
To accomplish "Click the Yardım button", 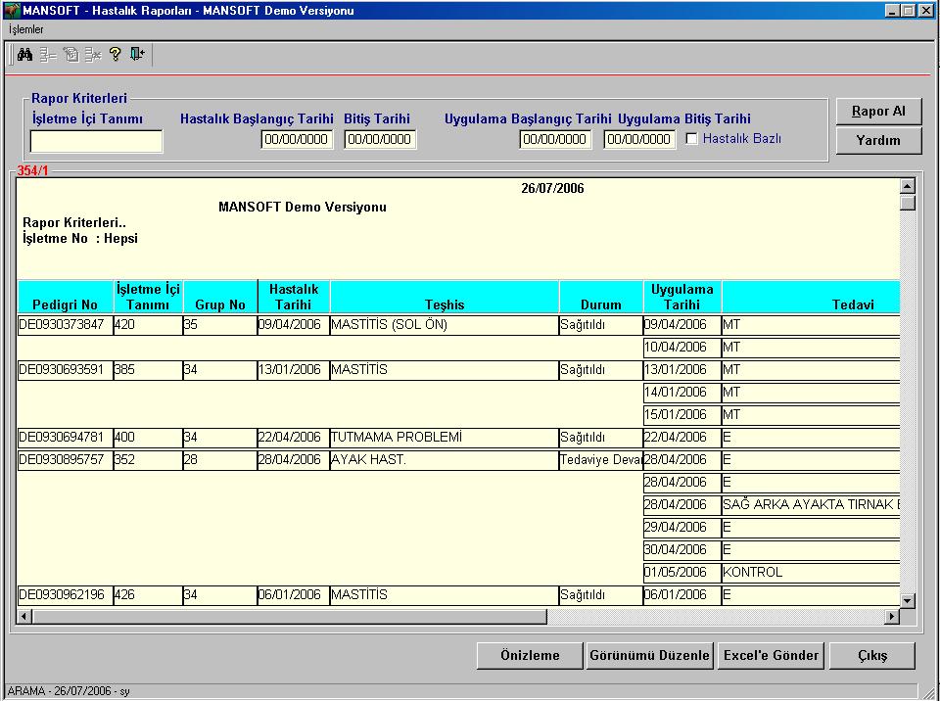I will click(x=878, y=141).
